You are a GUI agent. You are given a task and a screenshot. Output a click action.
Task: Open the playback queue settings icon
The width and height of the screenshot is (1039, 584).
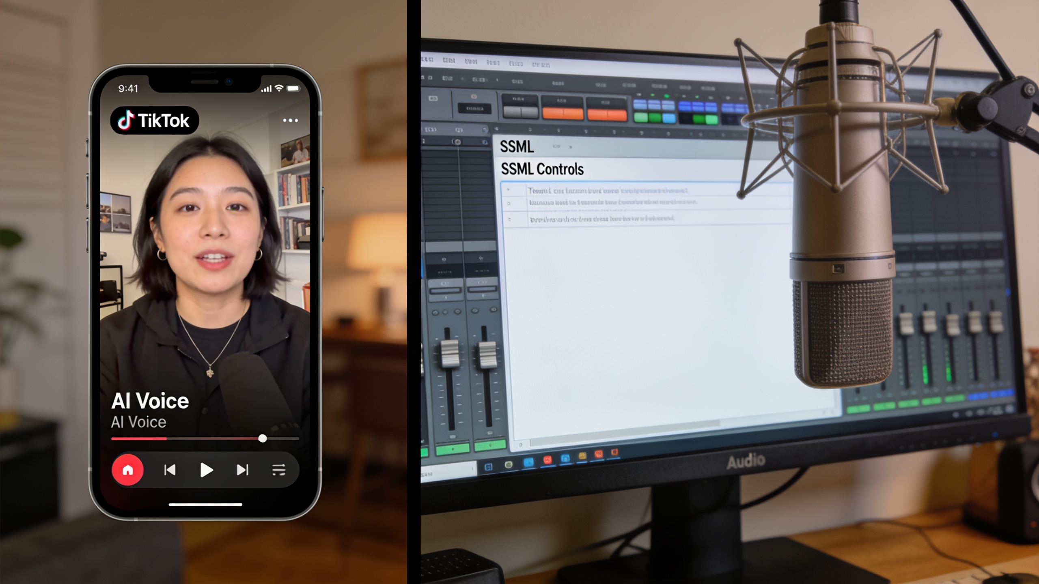point(278,470)
